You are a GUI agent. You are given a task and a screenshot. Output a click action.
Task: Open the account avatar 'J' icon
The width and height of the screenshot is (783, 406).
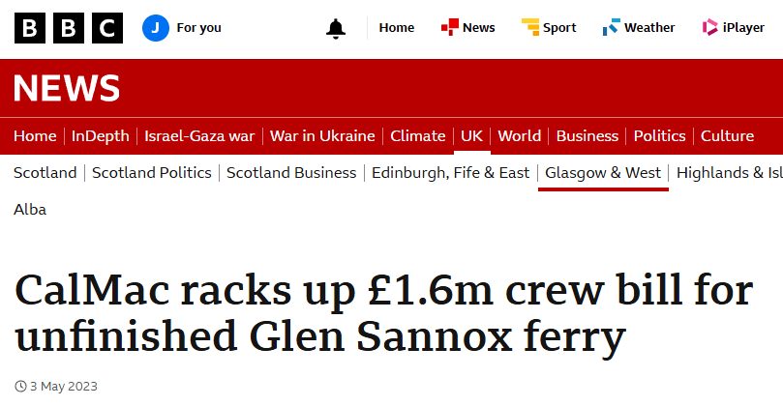click(x=155, y=28)
